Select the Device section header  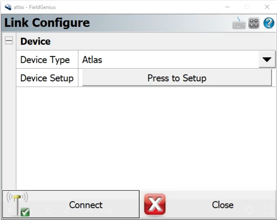140,41
